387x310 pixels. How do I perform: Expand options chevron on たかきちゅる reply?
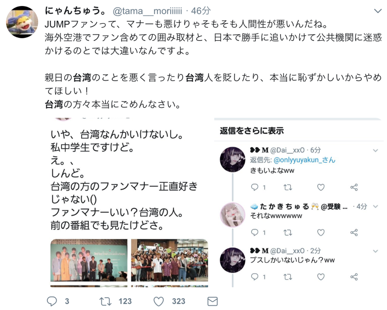[375, 206]
